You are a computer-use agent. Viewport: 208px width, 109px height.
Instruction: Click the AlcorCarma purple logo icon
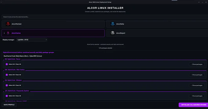point(8,33)
